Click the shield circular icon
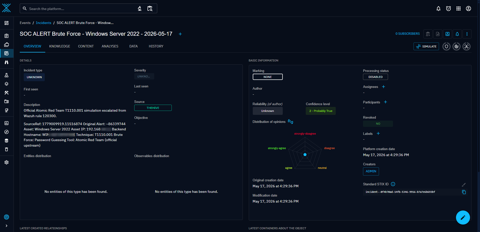Image resolution: width=480 pixels, height=232 pixels. click(x=446, y=46)
